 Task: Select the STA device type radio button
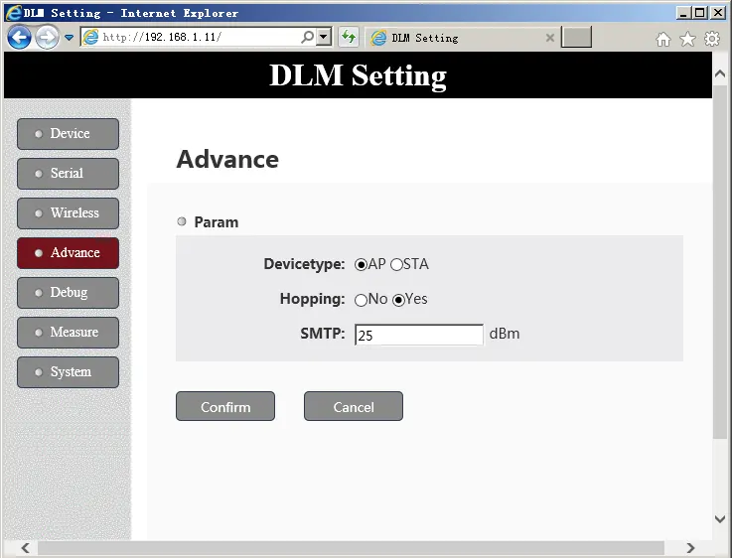coord(396,265)
